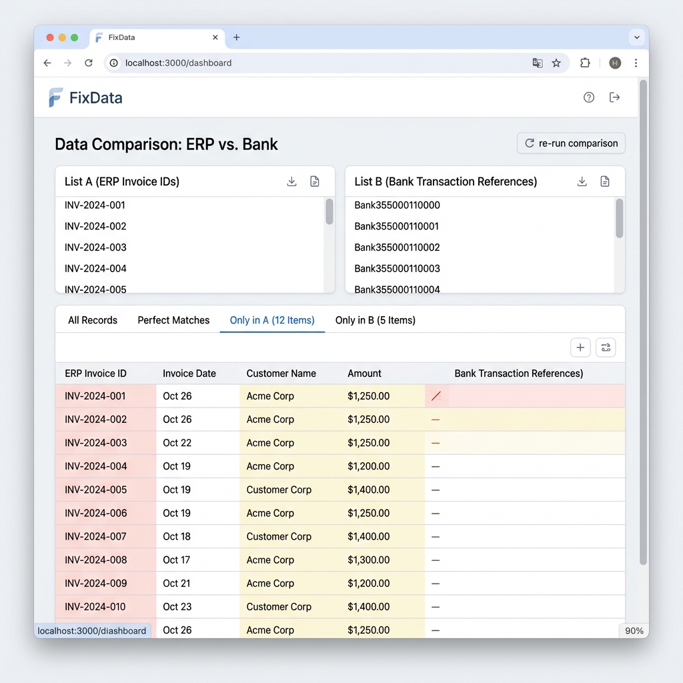The width and height of the screenshot is (683, 683).
Task: Select Bank355000110003 in List B
Action: pos(397,268)
